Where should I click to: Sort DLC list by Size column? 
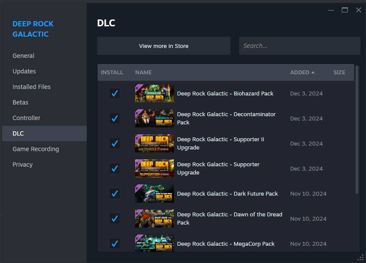pos(339,73)
